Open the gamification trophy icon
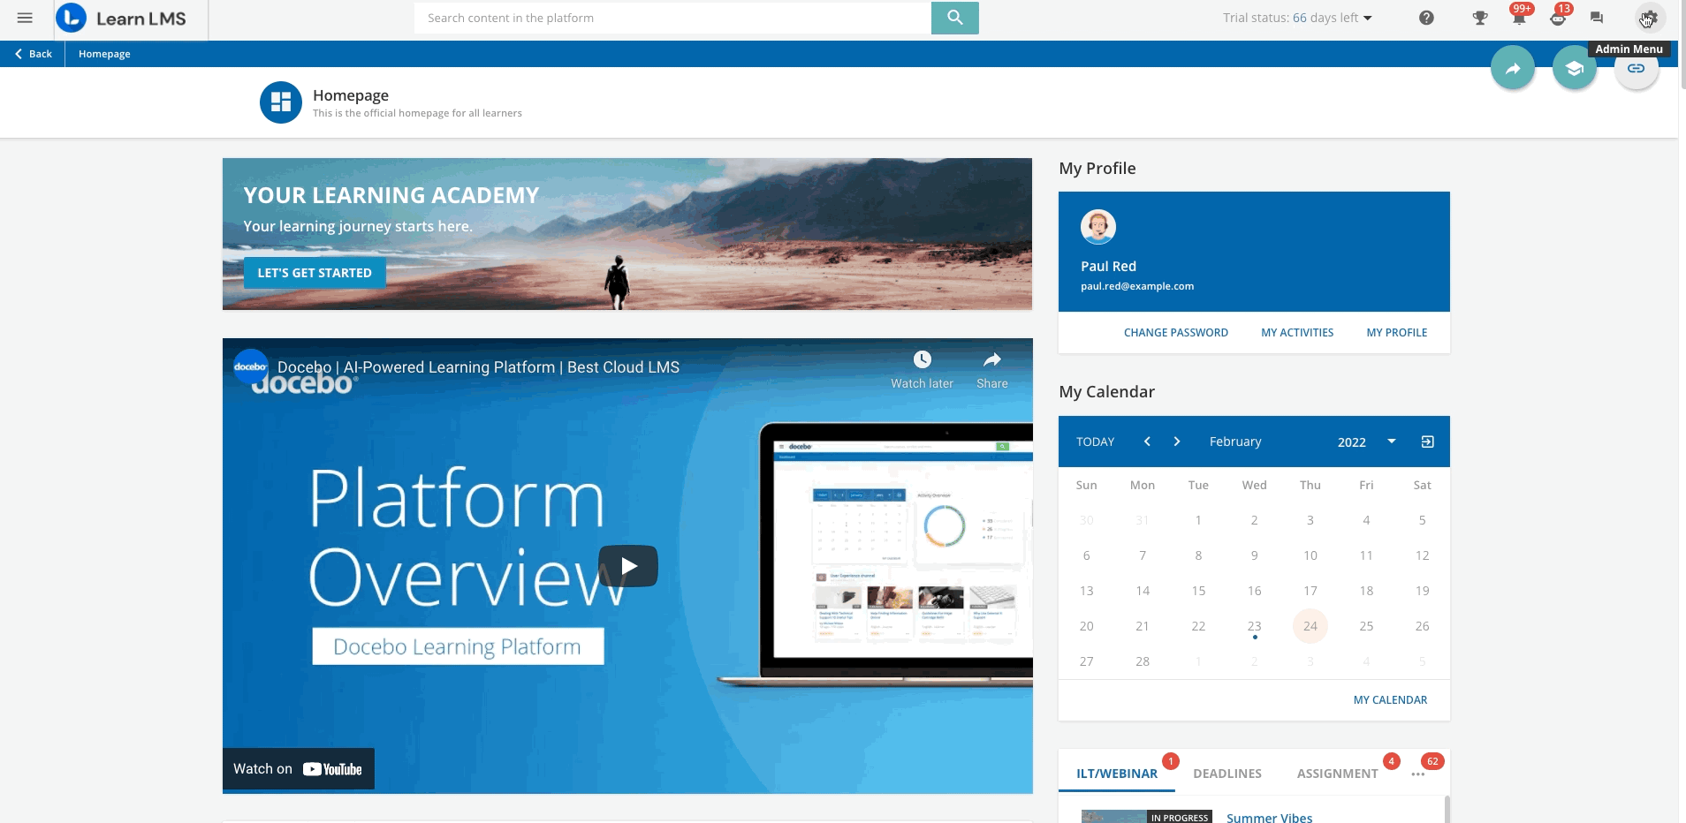This screenshot has height=823, width=1686. [x=1479, y=18]
